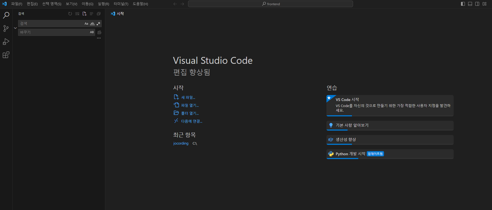Click the 검색 panel title

pos(21,14)
